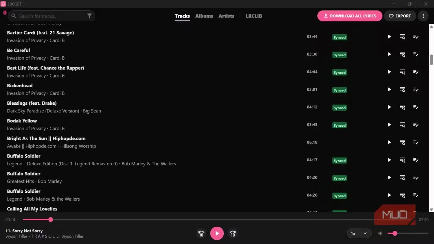Click the scrollbar down arrow
The height and width of the screenshot is (244, 434).
point(431,210)
